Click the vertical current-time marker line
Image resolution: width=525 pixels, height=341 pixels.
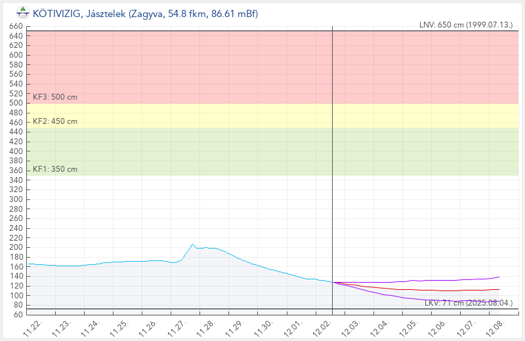[333, 164]
